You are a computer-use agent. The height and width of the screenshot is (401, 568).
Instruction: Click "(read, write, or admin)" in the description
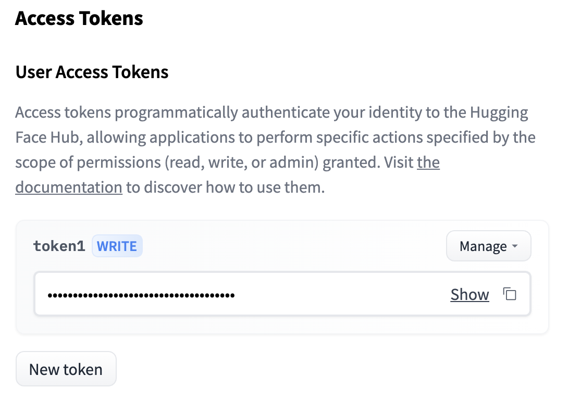pos(242,162)
